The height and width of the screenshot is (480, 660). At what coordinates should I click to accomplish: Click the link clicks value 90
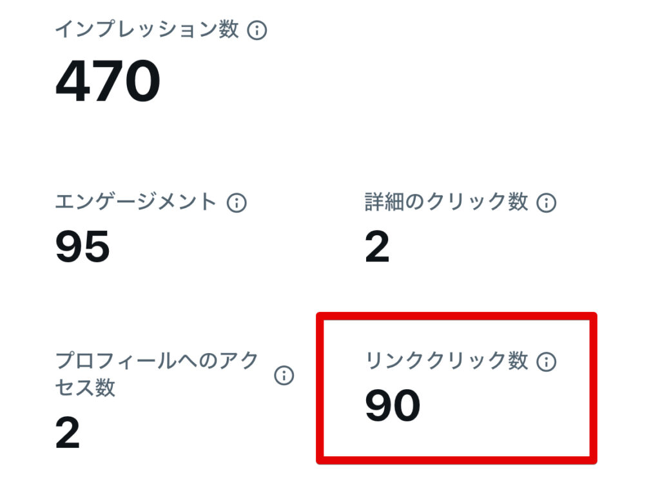tap(393, 406)
